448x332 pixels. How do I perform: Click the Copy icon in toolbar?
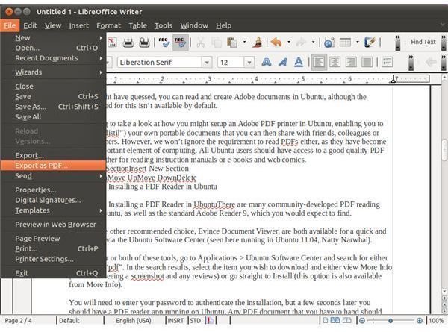coord(217,43)
